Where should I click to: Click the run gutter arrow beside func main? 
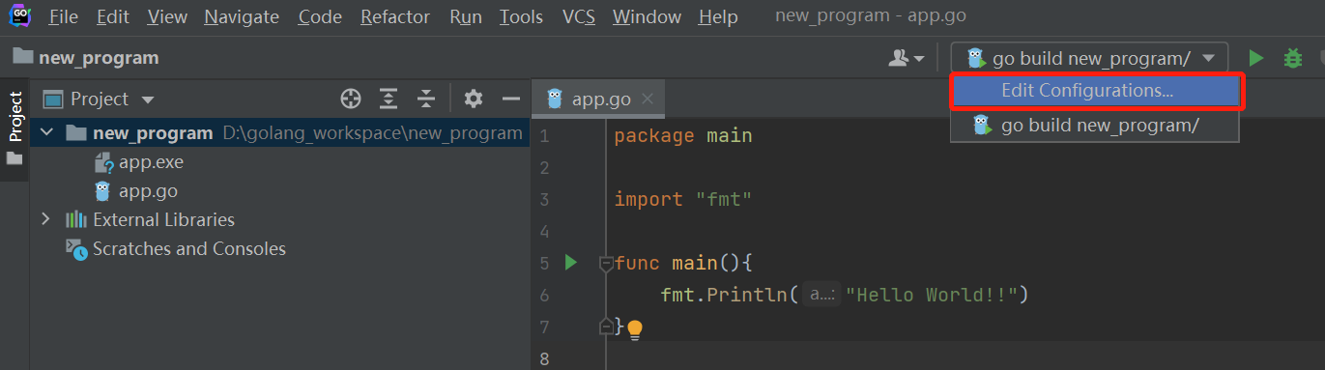570,262
